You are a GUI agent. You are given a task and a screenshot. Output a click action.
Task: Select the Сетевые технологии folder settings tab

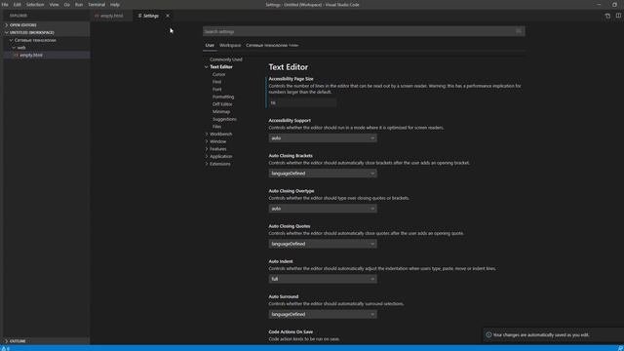272,46
